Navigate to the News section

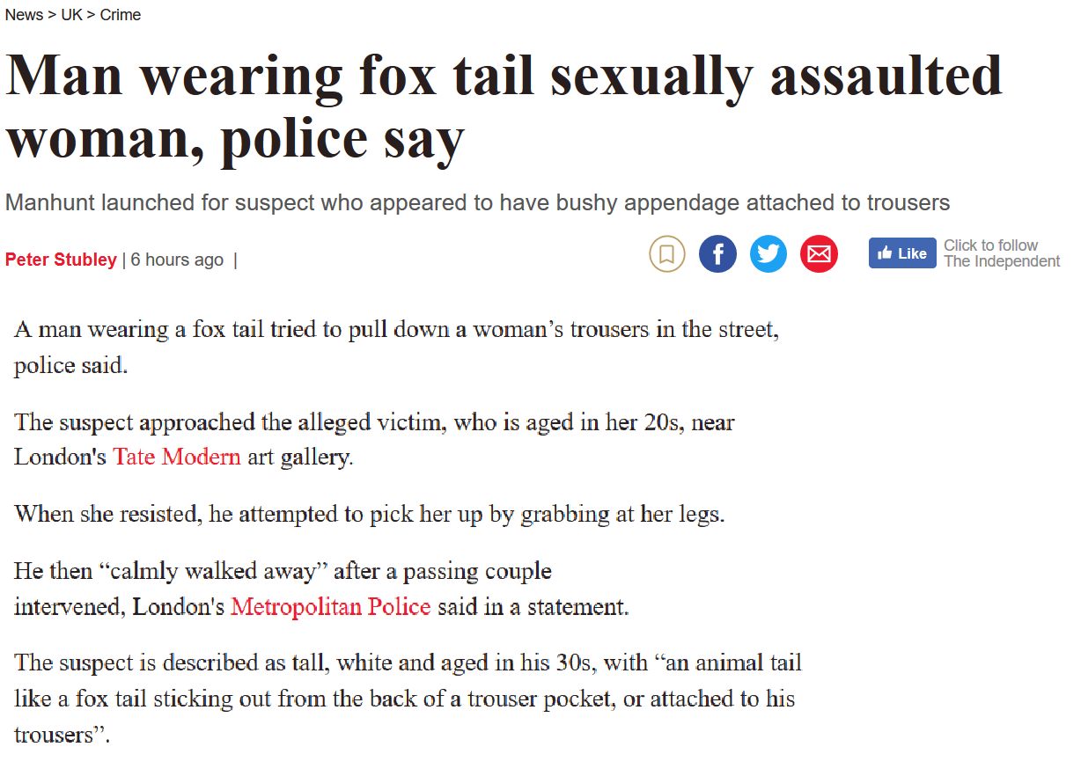coord(23,14)
